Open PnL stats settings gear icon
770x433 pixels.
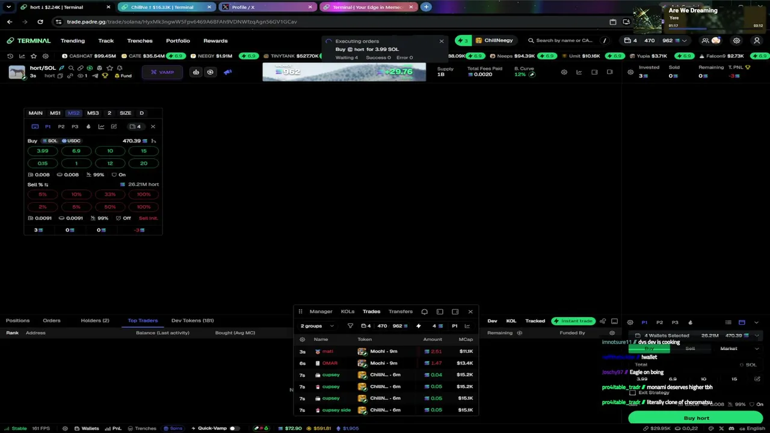point(630,72)
